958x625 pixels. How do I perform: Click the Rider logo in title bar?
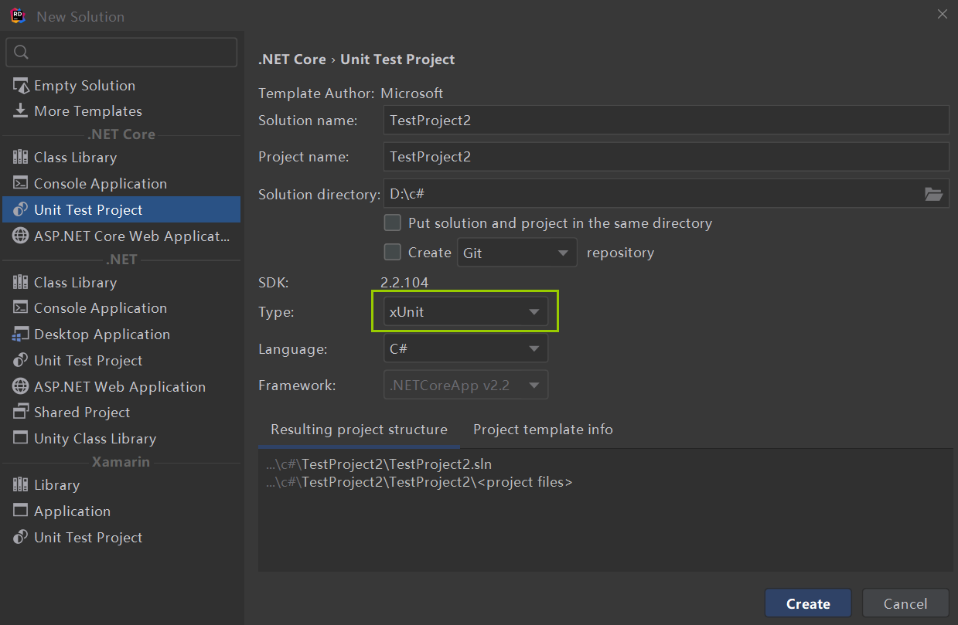[18, 15]
